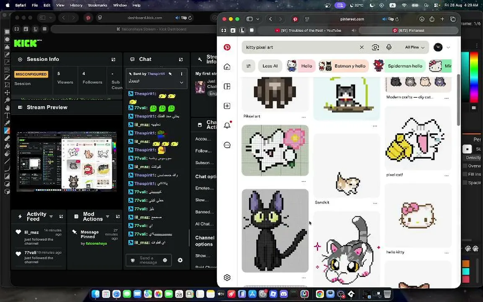Open more options for 'Pikael art' pin
483x302 pixels.
[x=304, y=117]
